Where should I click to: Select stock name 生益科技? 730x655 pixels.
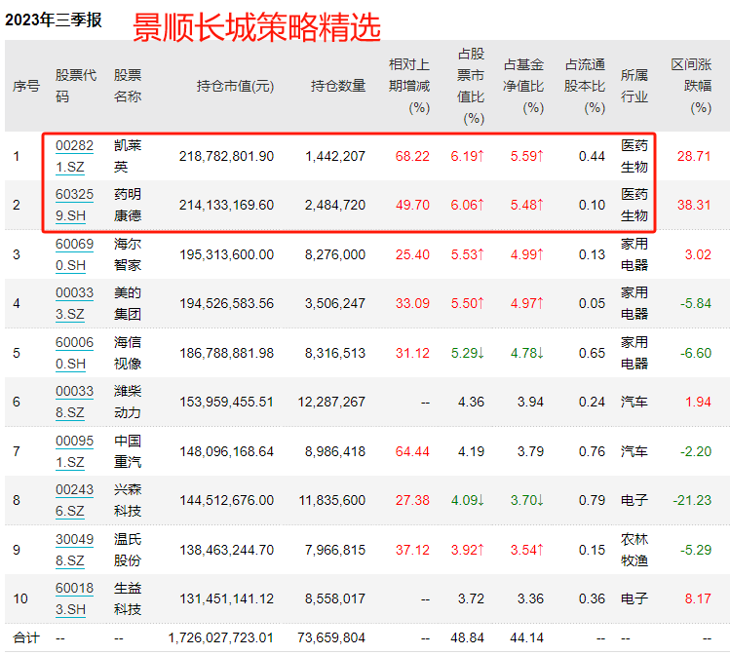click(x=128, y=598)
